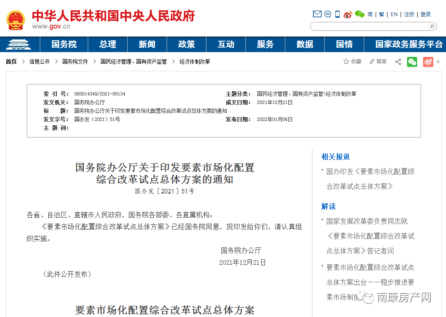The height and width of the screenshot is (317, 446).
Task: Share the article via the green WeChat icon
Action: (412, 62)
